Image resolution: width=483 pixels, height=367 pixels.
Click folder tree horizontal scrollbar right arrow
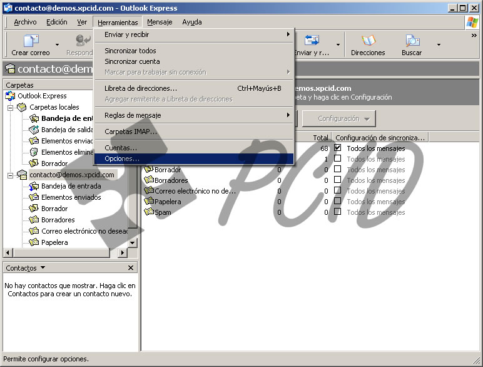tap(123, 253)
